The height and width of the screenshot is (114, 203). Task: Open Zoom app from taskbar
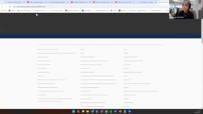point(129,111)
